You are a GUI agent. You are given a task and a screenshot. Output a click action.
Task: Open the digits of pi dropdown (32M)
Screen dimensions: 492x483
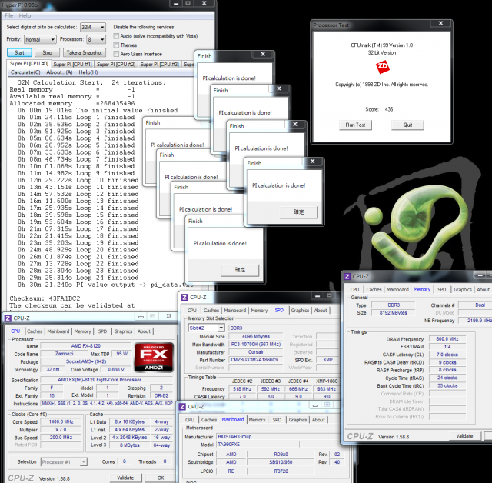pos(93,28)
